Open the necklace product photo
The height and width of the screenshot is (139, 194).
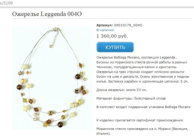point(52,78)
